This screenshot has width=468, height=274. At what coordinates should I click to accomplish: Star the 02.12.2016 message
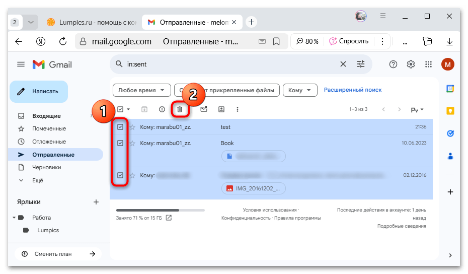[x=132, y=175]
